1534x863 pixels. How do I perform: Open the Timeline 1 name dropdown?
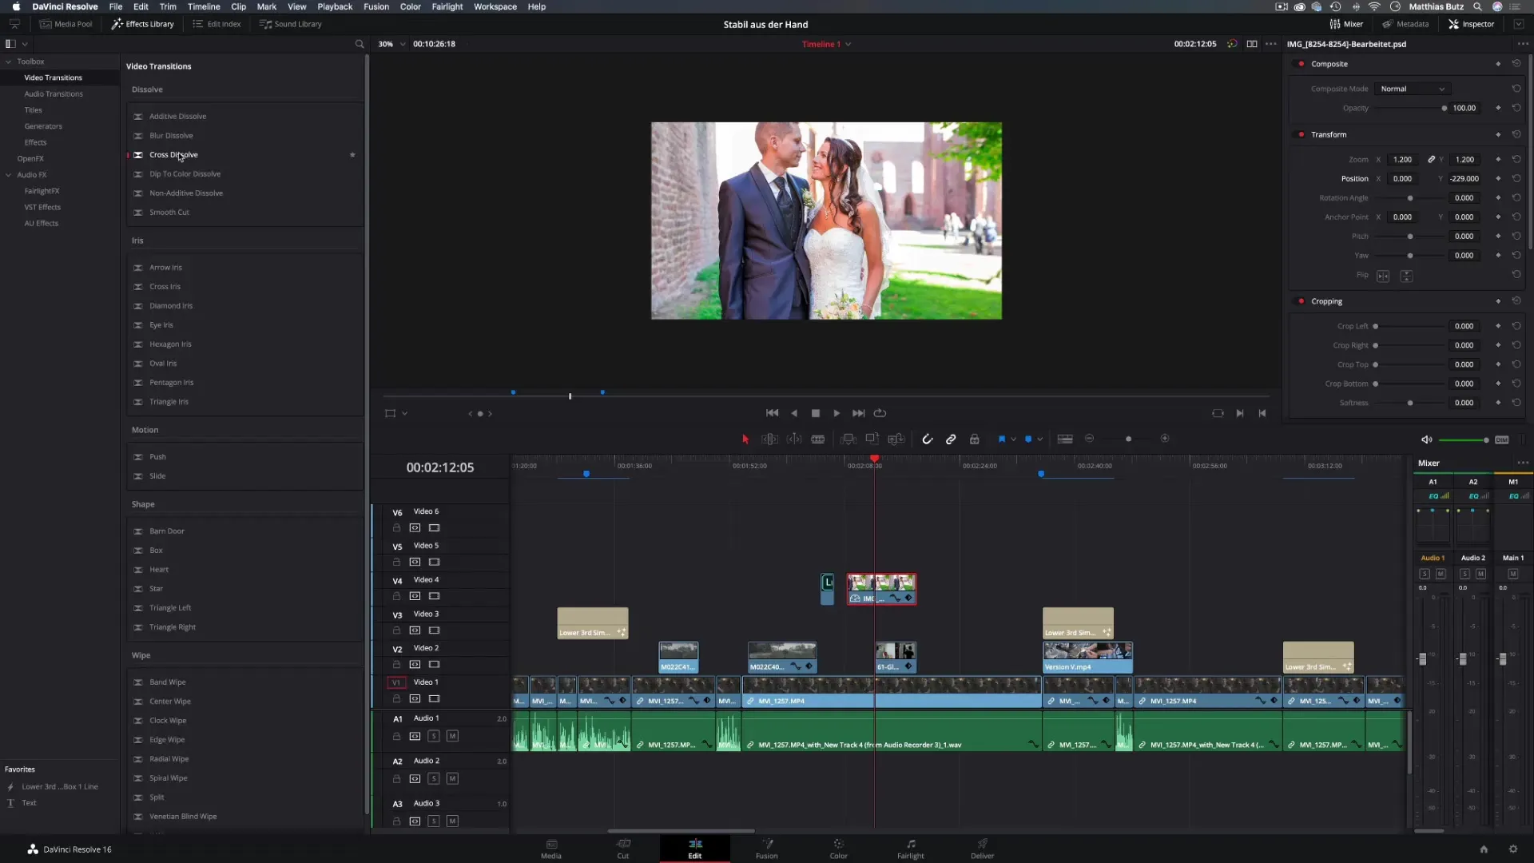(x=848, y=44)
